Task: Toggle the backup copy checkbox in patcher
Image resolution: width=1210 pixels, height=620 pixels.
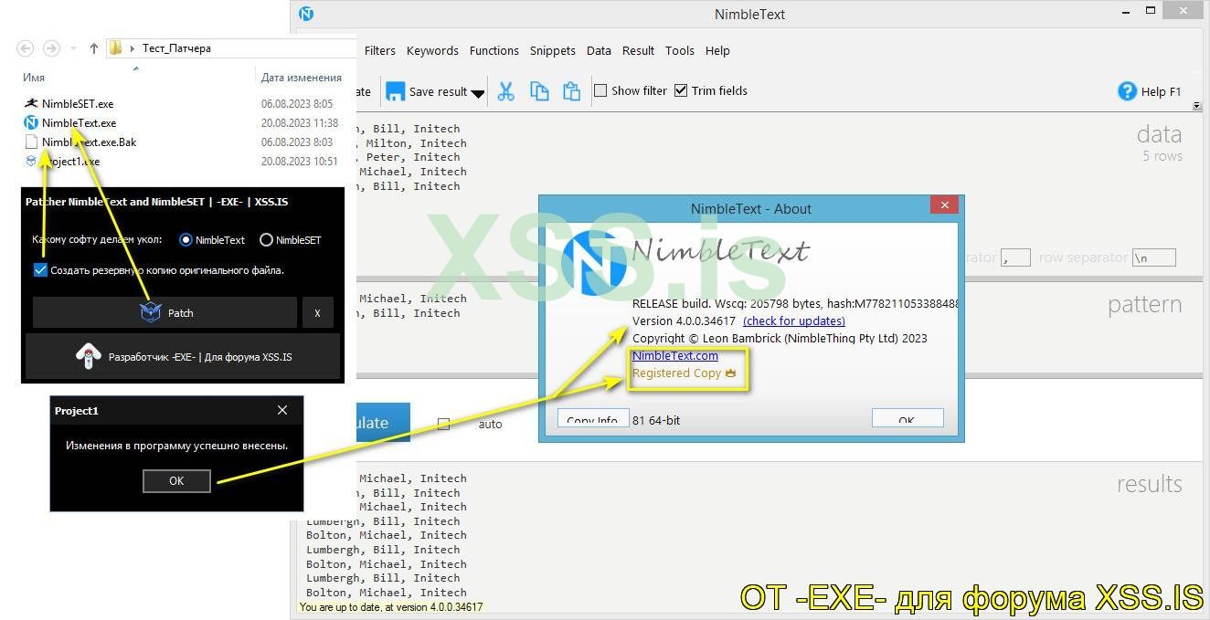Action: (39, 269)
